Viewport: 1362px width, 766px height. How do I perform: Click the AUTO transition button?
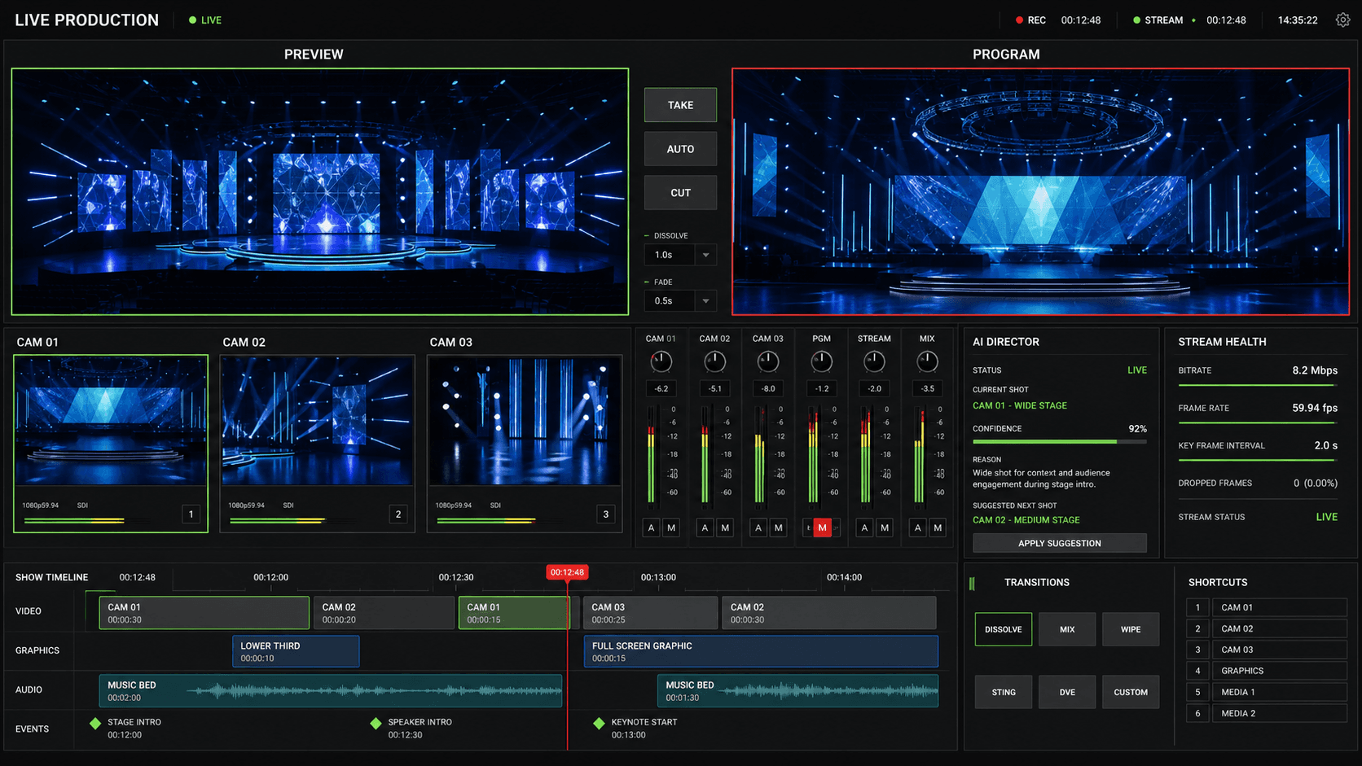(x=680, y=149)
